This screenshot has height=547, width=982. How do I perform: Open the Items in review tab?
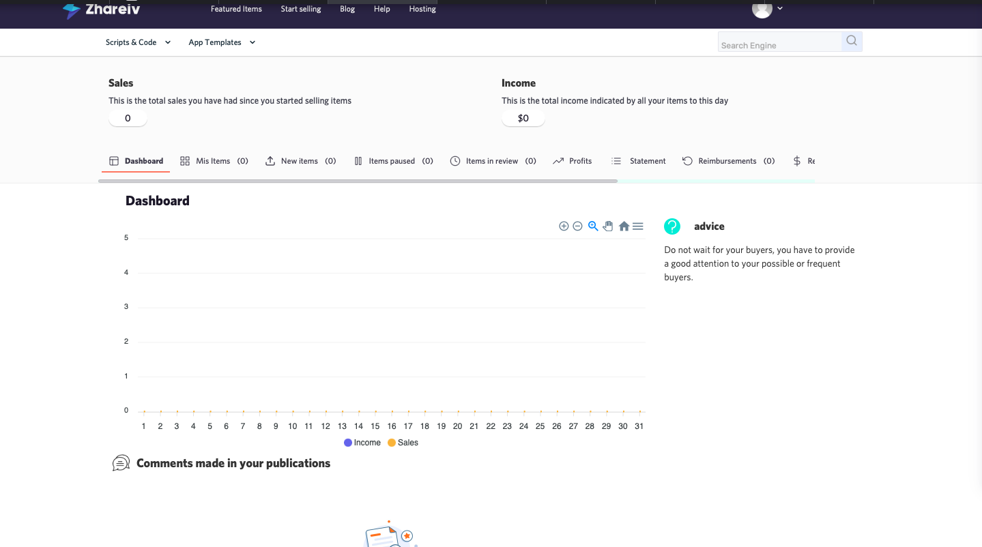(x=492, y=161)
